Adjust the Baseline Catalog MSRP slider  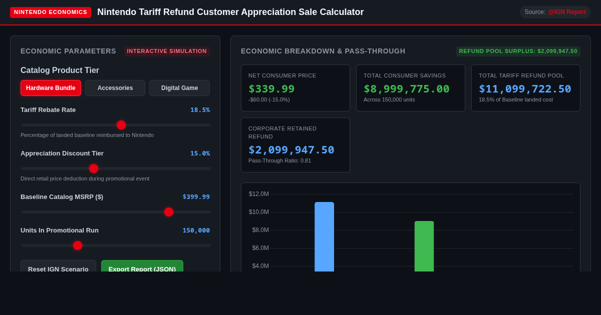[116, 212]
